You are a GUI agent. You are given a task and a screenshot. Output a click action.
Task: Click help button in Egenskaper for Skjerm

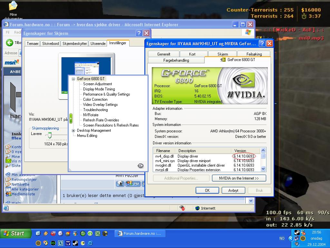(139, 33)
